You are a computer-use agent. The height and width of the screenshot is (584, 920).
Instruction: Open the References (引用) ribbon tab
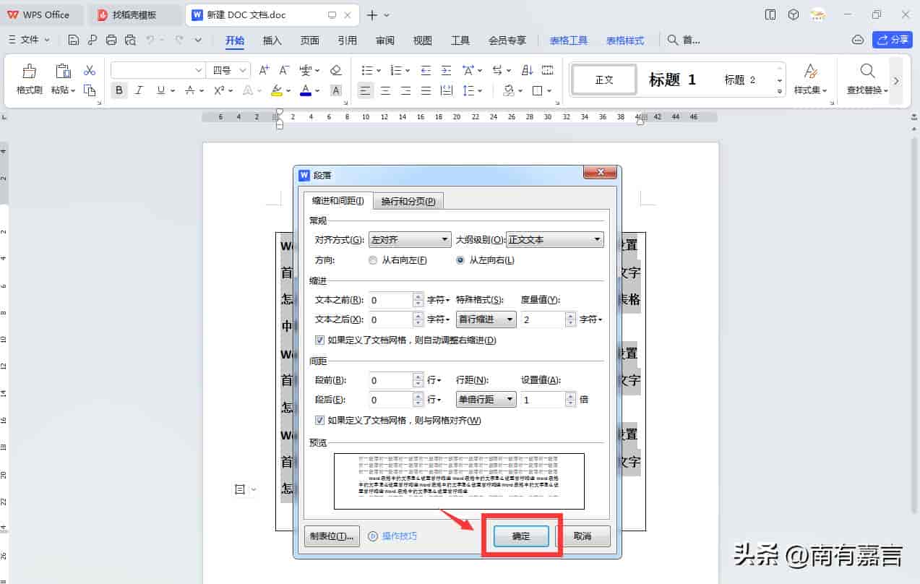point(348,40)
